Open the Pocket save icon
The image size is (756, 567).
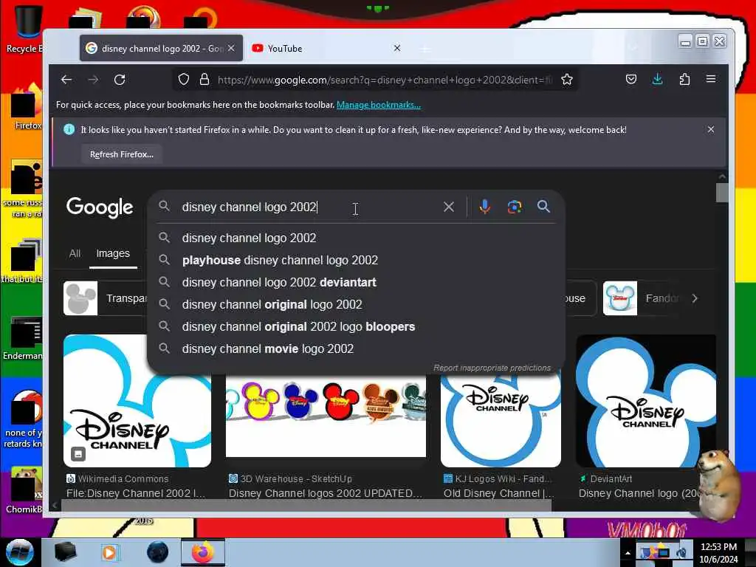click(x=631, y=79)
